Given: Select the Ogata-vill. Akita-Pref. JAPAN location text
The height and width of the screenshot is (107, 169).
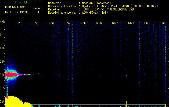Looking at the screenshot, I should [x=120, y=6].
